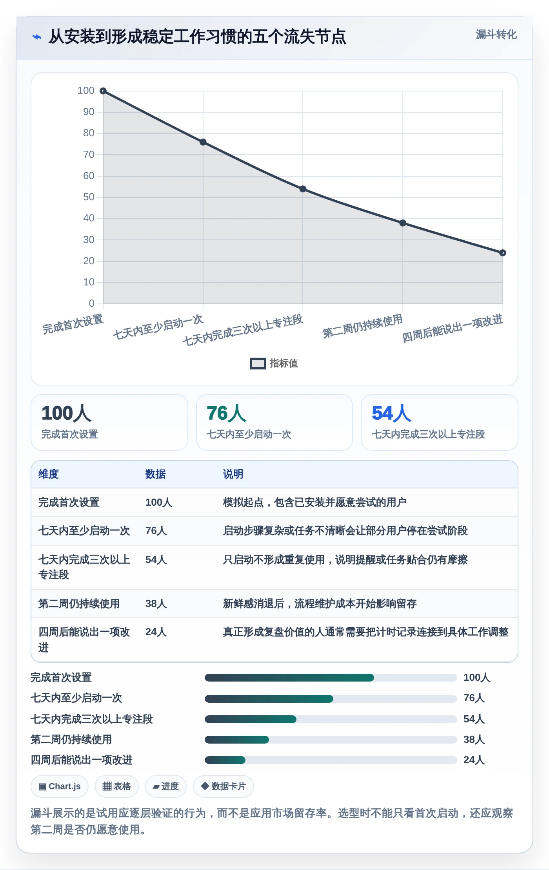Click the chart data point at 100

tap(103, 91)
